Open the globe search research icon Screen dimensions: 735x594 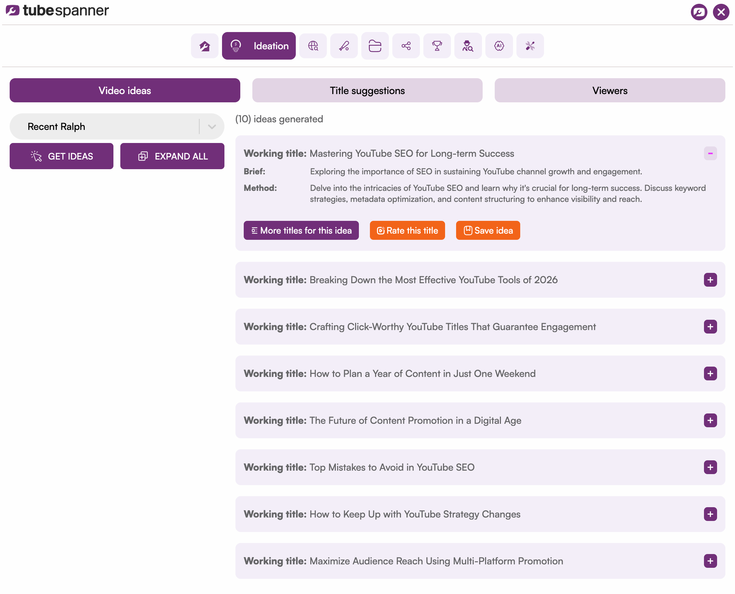(313, 46)
